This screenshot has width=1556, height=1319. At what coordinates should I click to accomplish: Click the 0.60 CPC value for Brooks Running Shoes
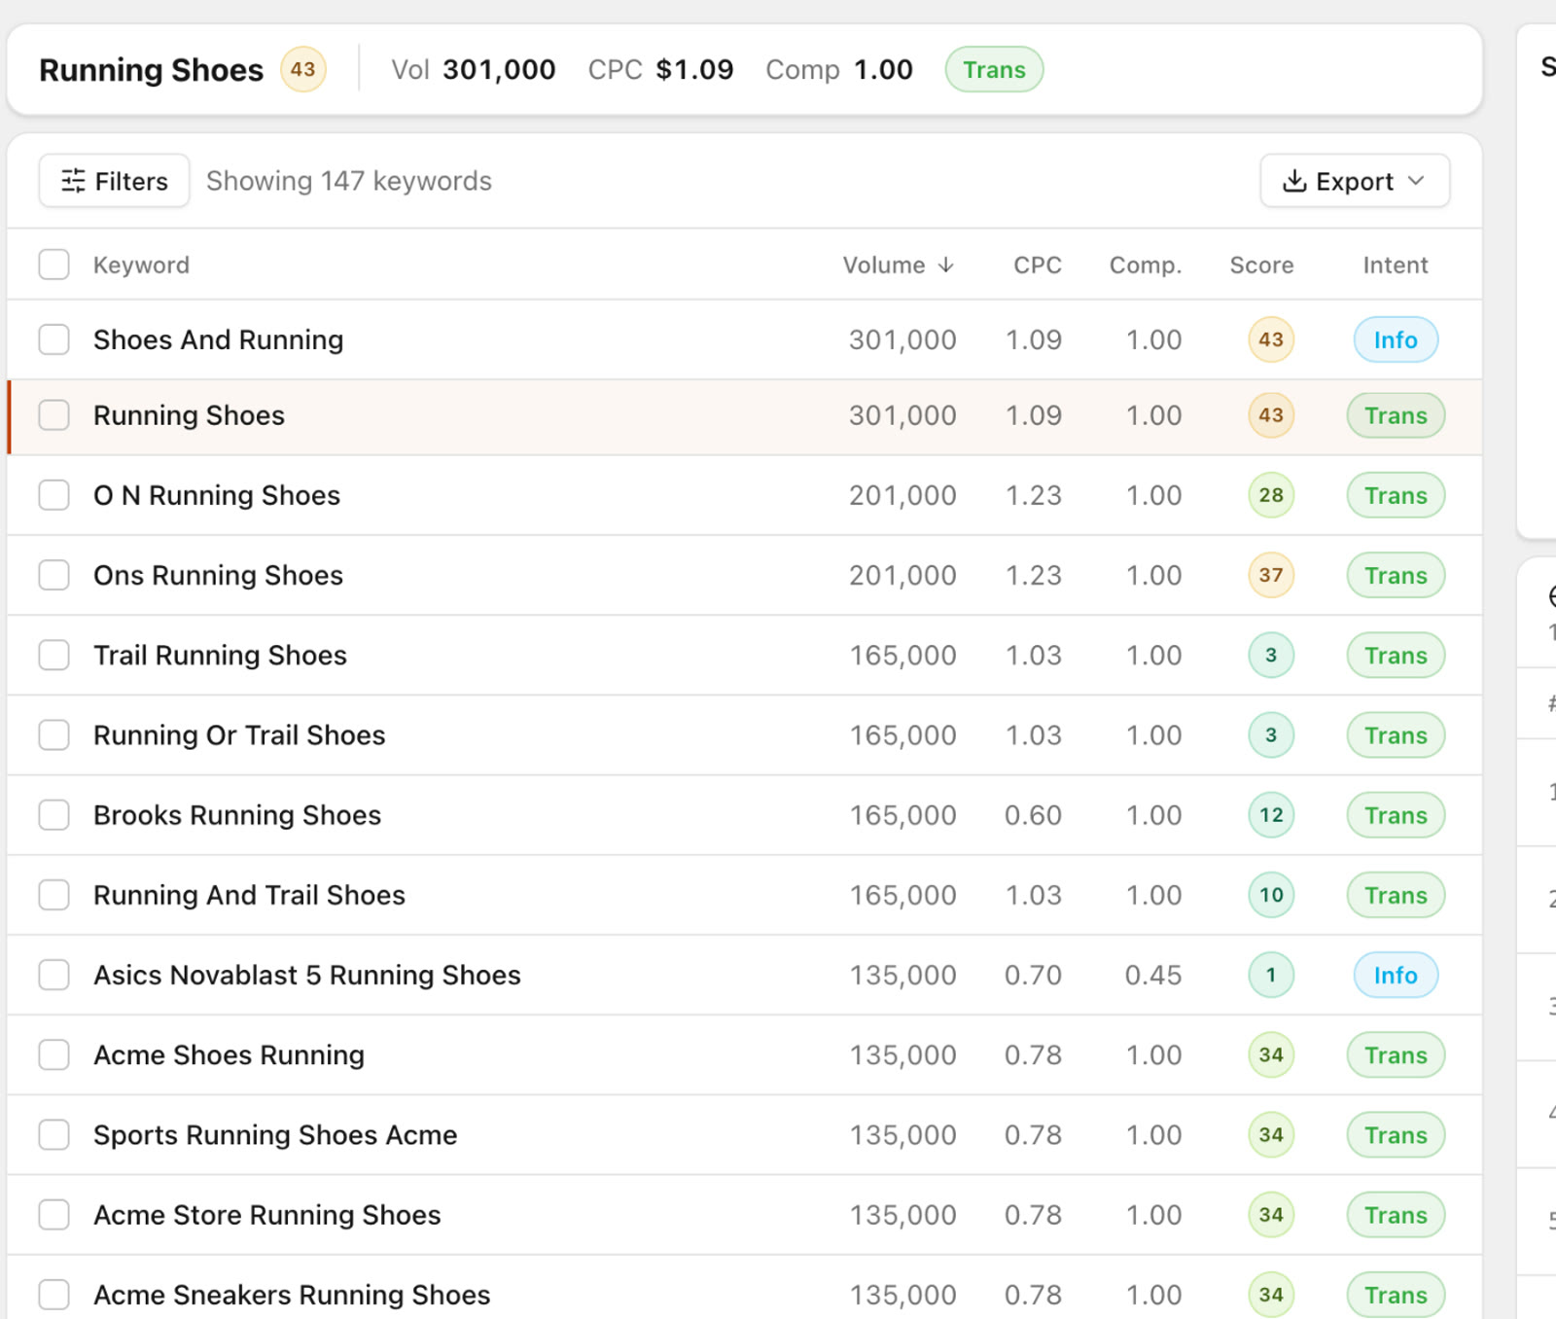coord(1033,815)
